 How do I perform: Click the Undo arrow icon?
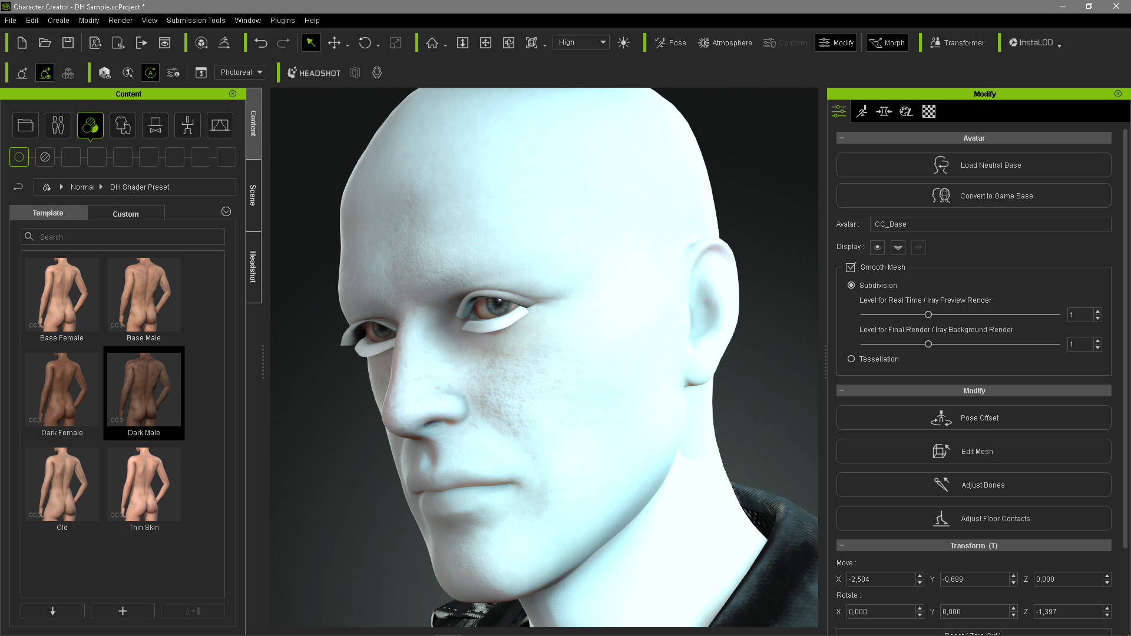click(261, 42)
